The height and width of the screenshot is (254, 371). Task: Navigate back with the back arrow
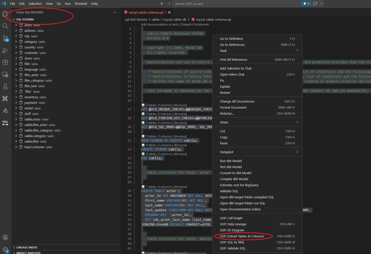[x=162, y=4]
